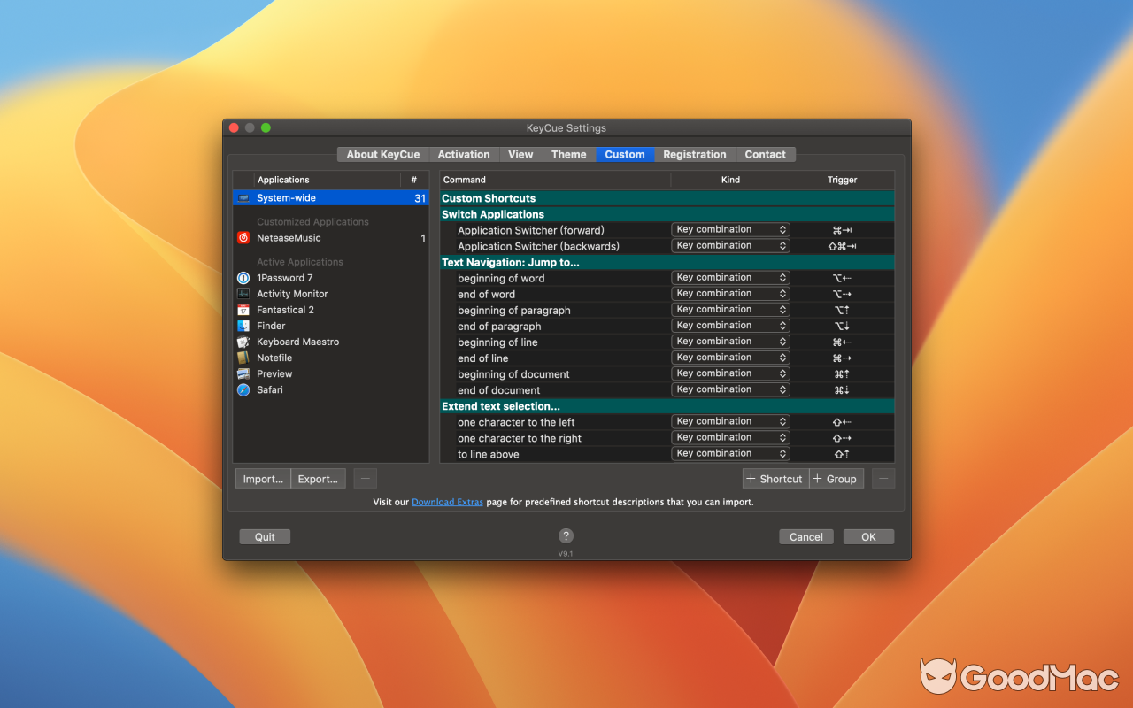Open Kind dropdown for end of document
The height and width of the screenshot is (708, 1133).
tap(730, 389)
